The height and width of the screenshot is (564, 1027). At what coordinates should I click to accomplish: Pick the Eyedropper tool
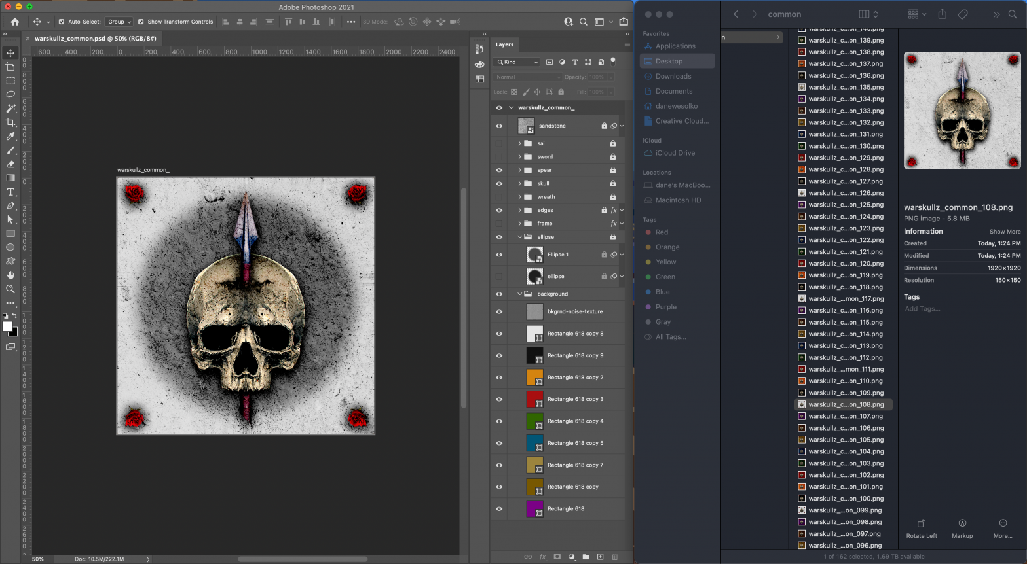point(10,136)
